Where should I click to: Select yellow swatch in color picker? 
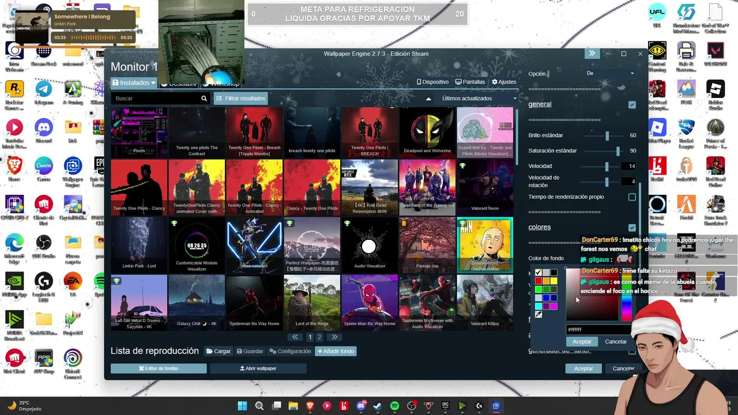[x=553, y=281]
